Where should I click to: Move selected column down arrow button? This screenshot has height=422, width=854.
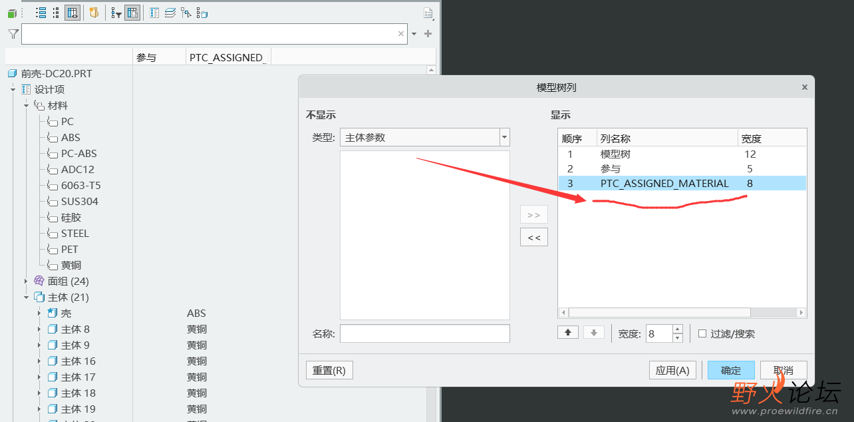pos(594,333)
